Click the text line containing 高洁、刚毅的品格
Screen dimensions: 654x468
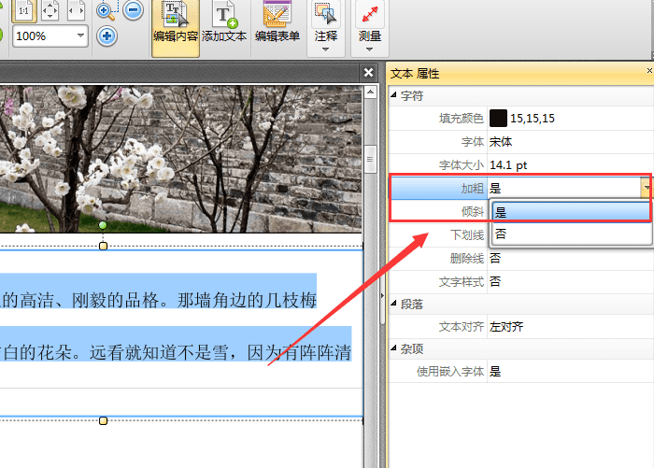158,300
